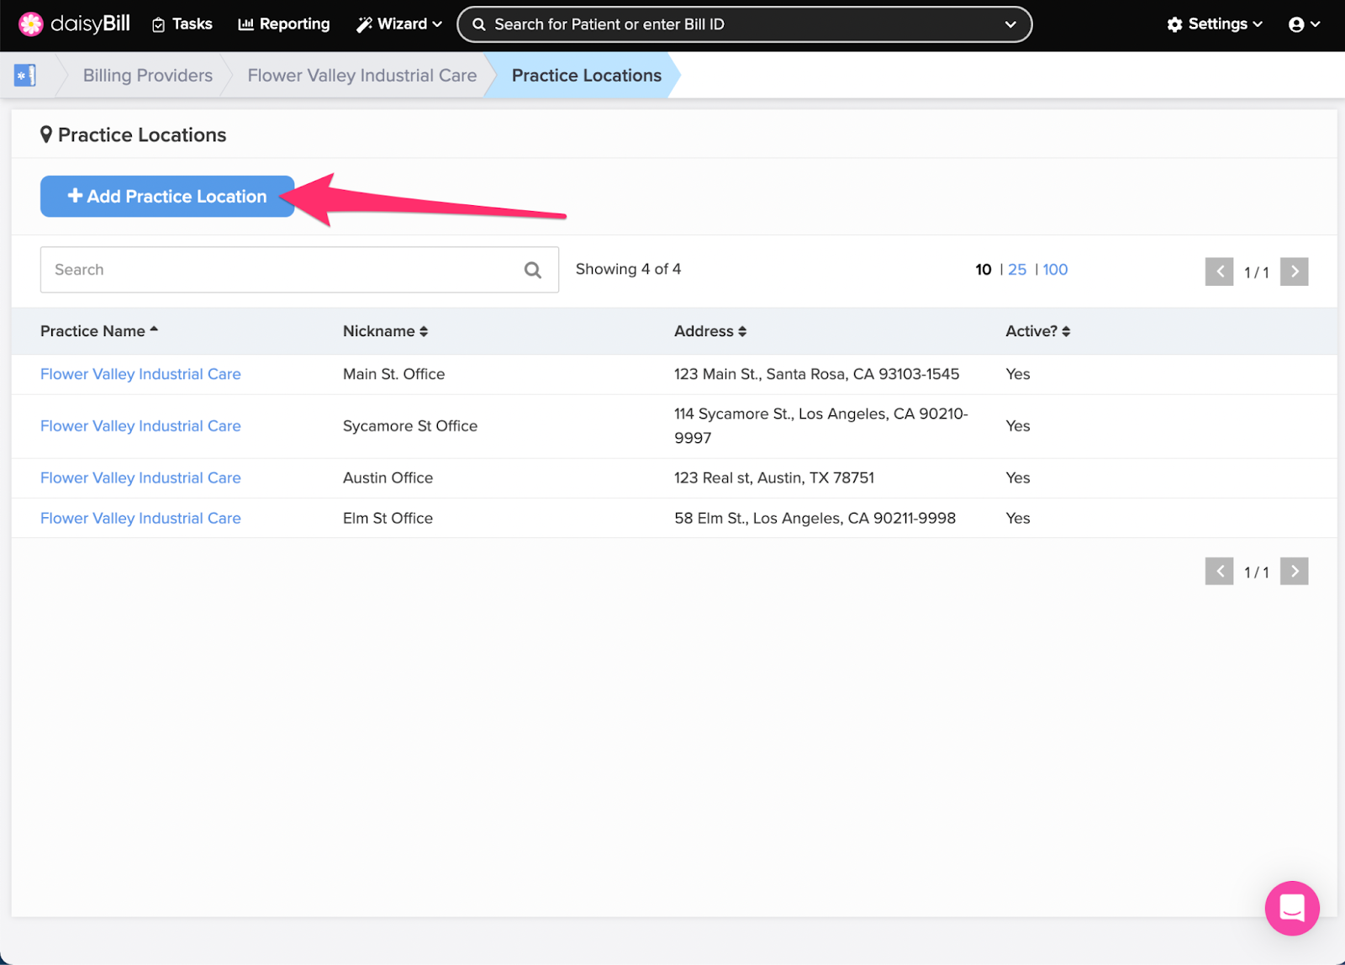Click 'Sycamore St Office' nickname cell

[x=410, y=426]
